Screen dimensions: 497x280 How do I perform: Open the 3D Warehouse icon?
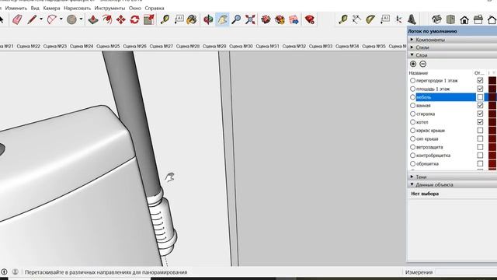point(266,19)
